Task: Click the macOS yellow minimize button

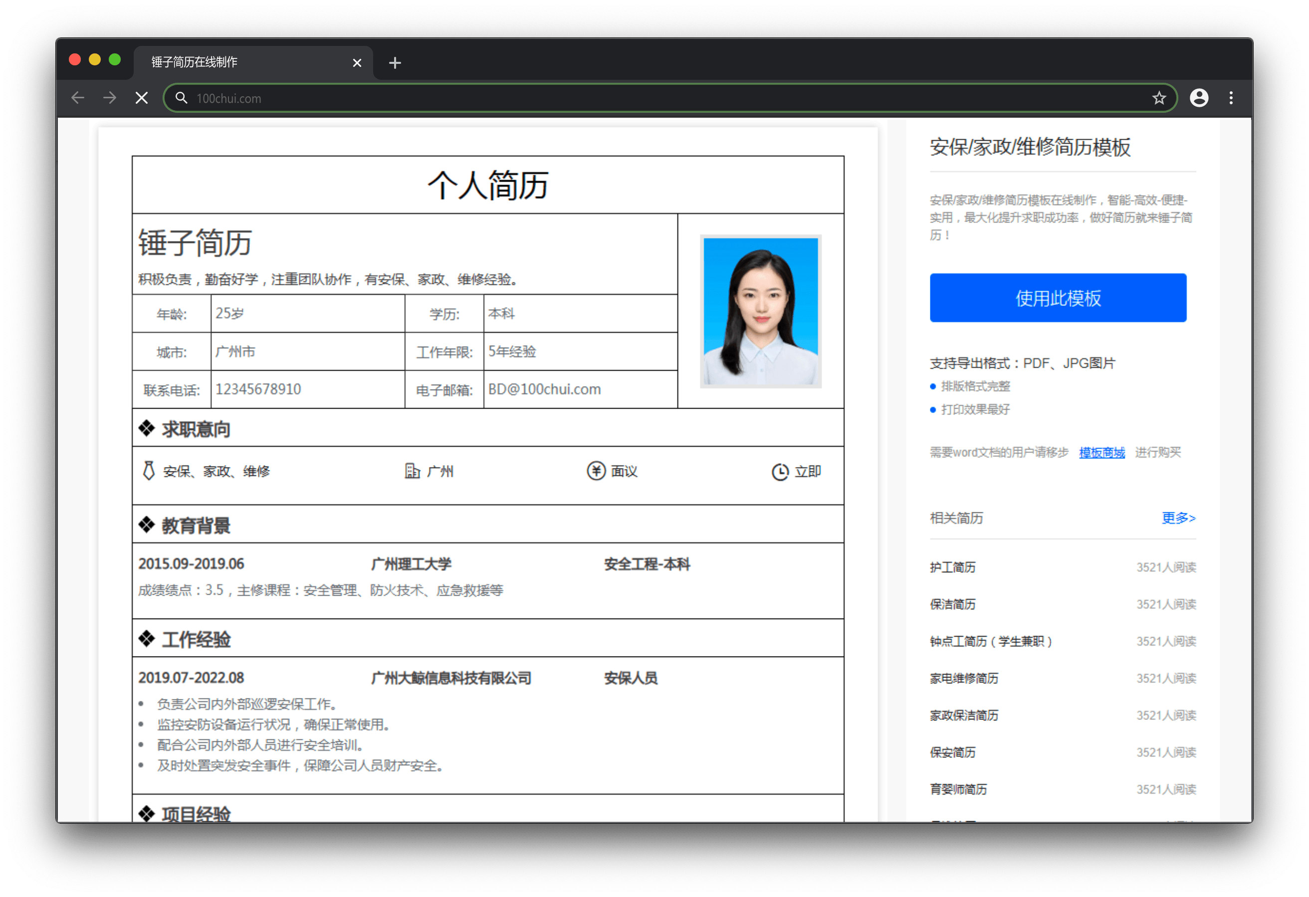Action: point(95,60)
